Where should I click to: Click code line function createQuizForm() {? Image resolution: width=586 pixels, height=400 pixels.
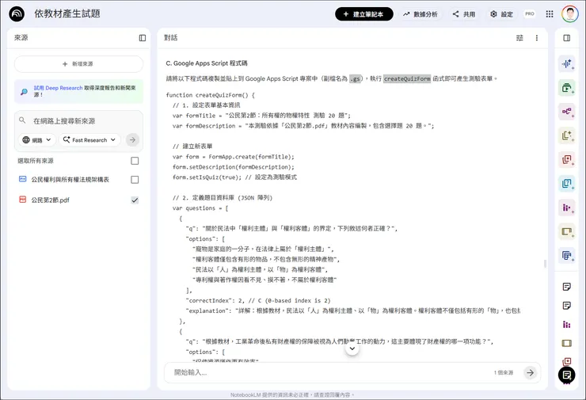pyautogui.click(x=211, y=95)
